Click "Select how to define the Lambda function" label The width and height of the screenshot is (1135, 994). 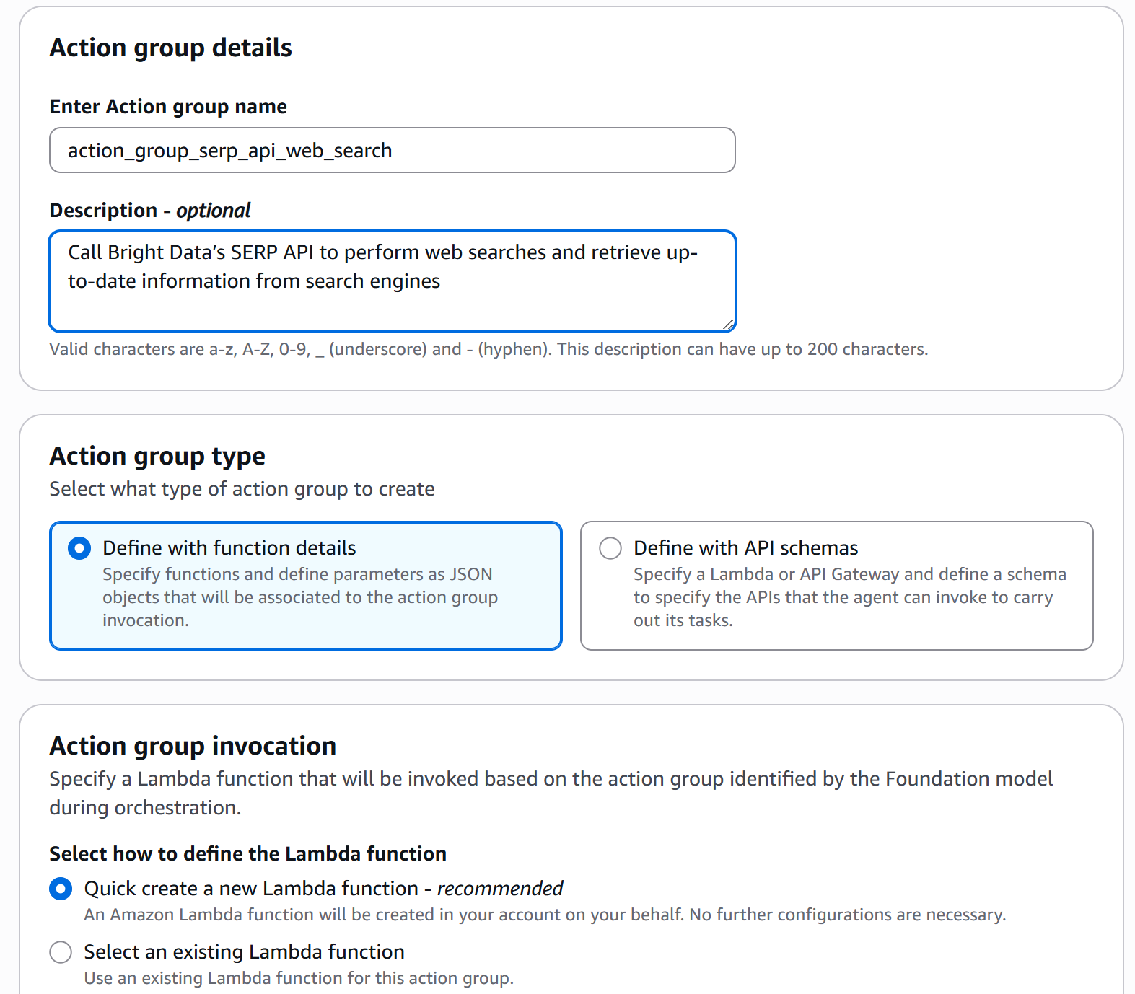[x=247, y=853]
